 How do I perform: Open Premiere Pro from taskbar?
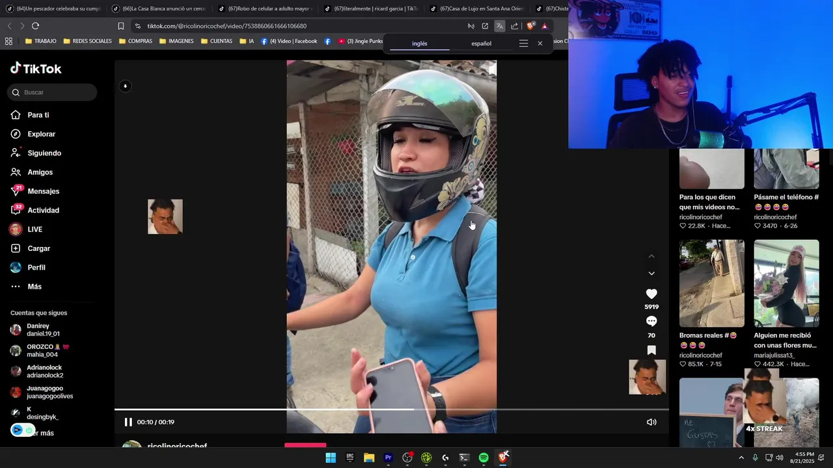tap(388, 458)
